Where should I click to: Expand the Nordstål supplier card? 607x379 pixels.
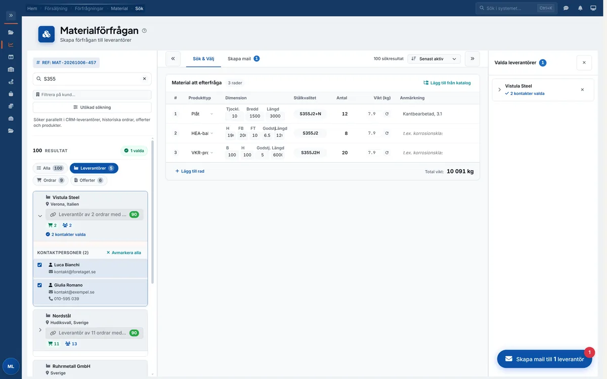(40, 330)
